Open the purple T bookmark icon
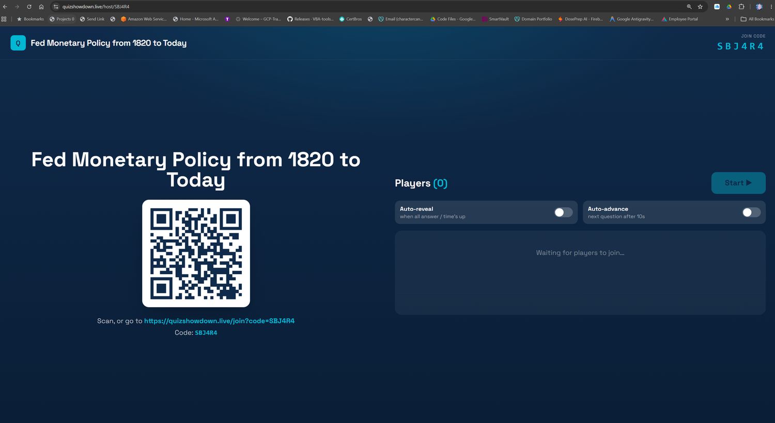 coord(227,19)
